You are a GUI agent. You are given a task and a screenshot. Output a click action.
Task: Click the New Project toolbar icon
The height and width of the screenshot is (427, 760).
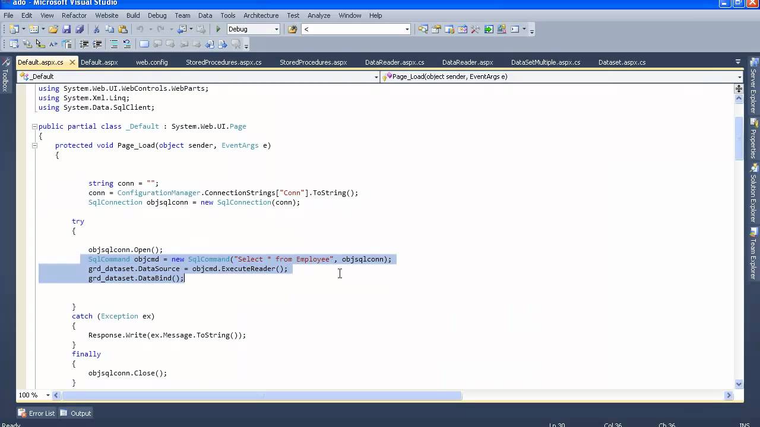[x=14, y=29]
